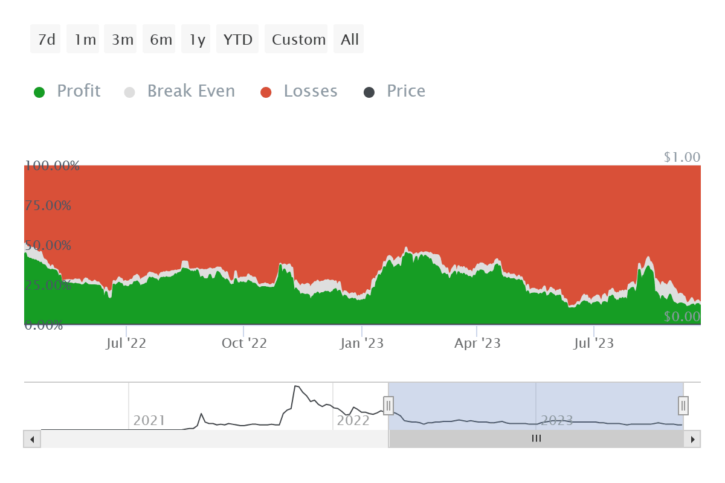This screenshot has height=483, width=725.
Task: Click the left scroll arrow below the navigator
Action: pyautogui.click(x=32, y=439)
